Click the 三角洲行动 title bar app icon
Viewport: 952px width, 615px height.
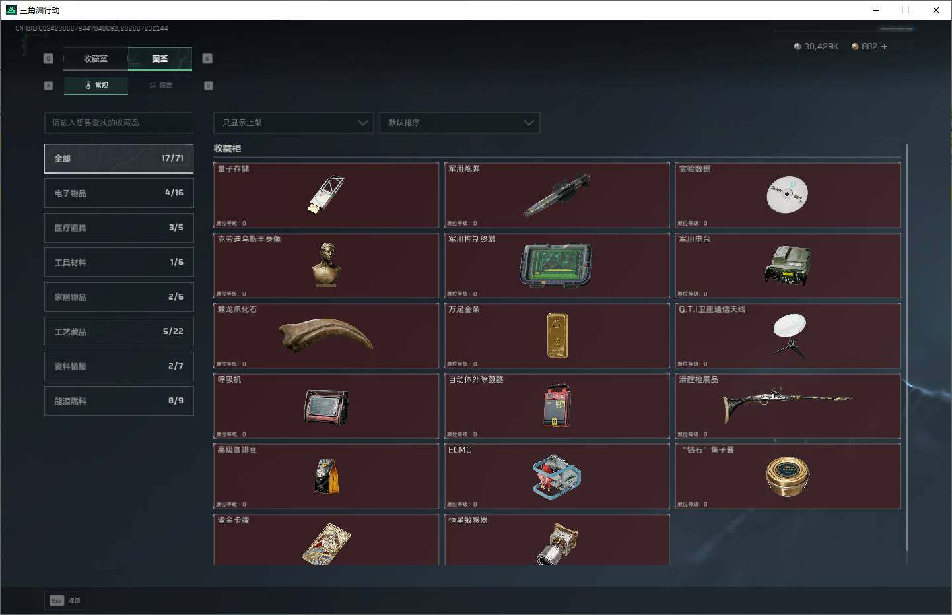point(11,10)
